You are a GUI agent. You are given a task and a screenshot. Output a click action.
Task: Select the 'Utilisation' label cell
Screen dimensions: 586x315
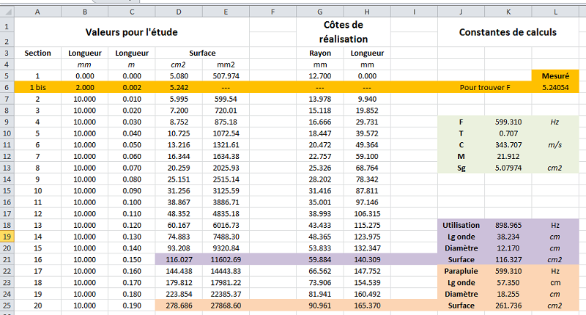click(x=461, y=225)
